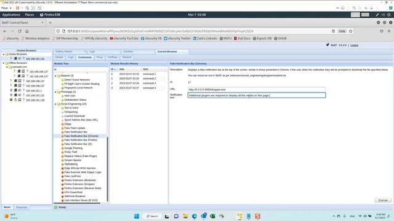Select offline browser 192.168.191.1
The width and height of the screenshot is (394, 221).
coord(34,91)
